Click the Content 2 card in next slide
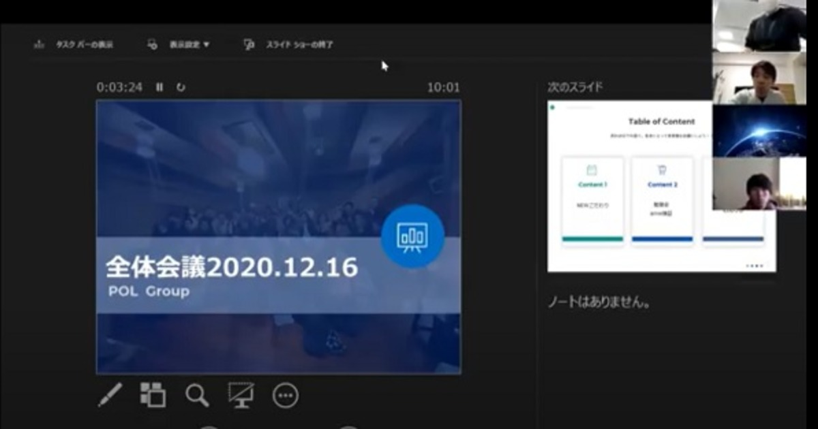The image size is (818, 429). [662, 200]
